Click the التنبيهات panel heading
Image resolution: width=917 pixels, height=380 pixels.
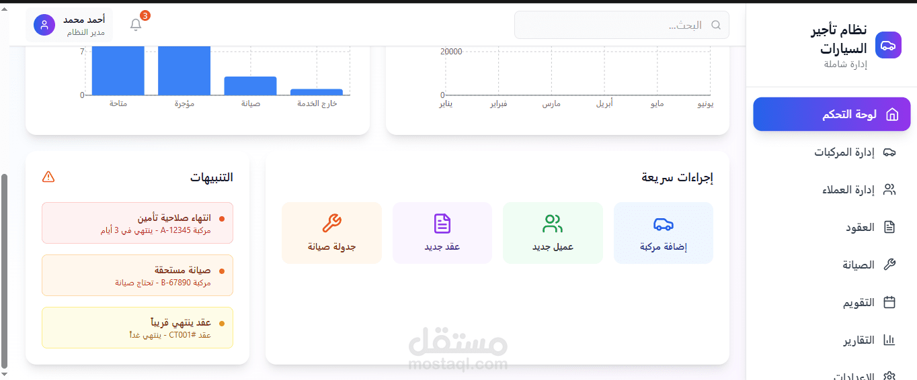(212, 177)
